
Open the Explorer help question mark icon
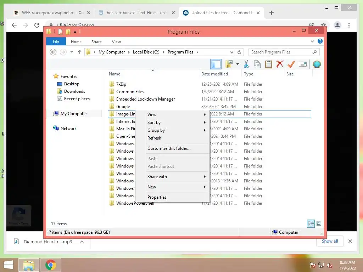tap(320, 41)
